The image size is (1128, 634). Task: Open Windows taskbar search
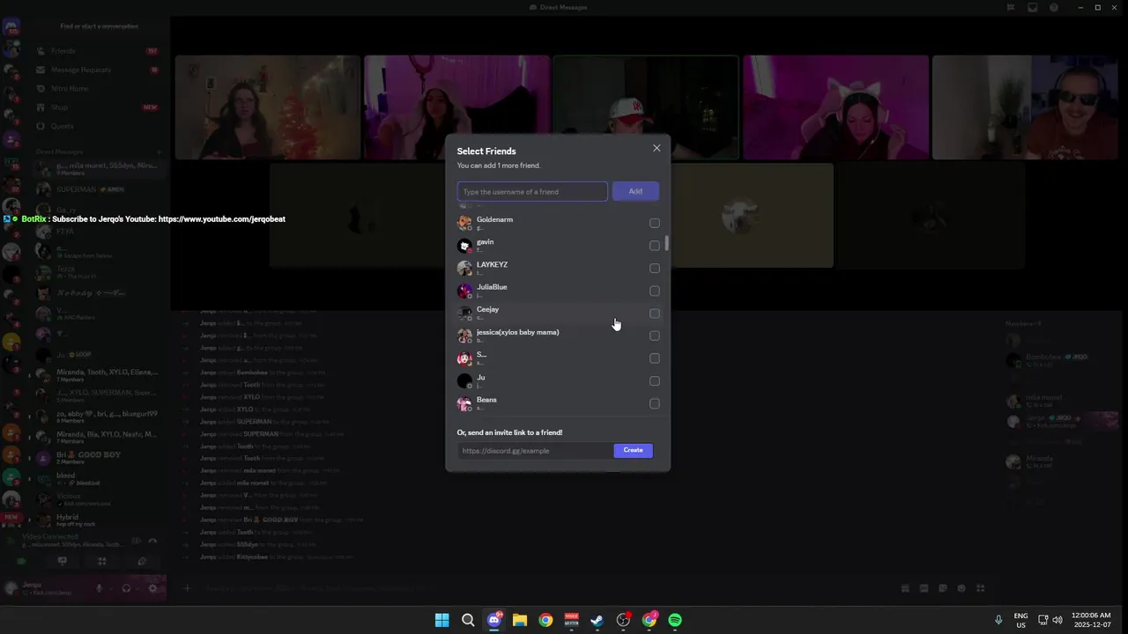click(x=468, y=620)
